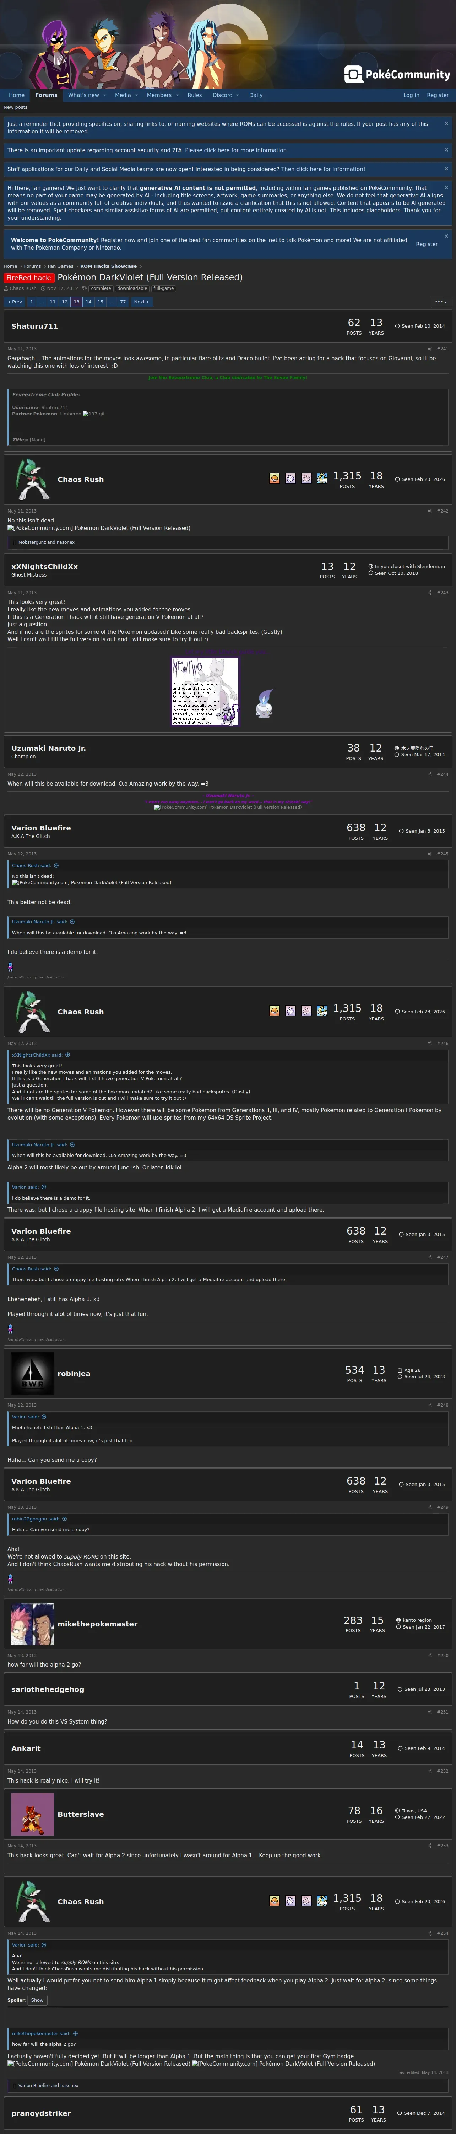This screenshot has height=2134, width=456.
Task: Open the Daily nav item
Action: 256,95
